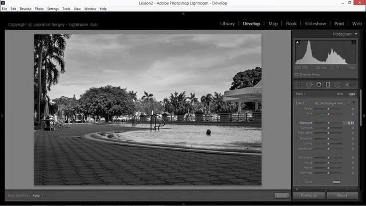Collapse the effect sliders with disclosure triangle

click(x=353, y=103)
